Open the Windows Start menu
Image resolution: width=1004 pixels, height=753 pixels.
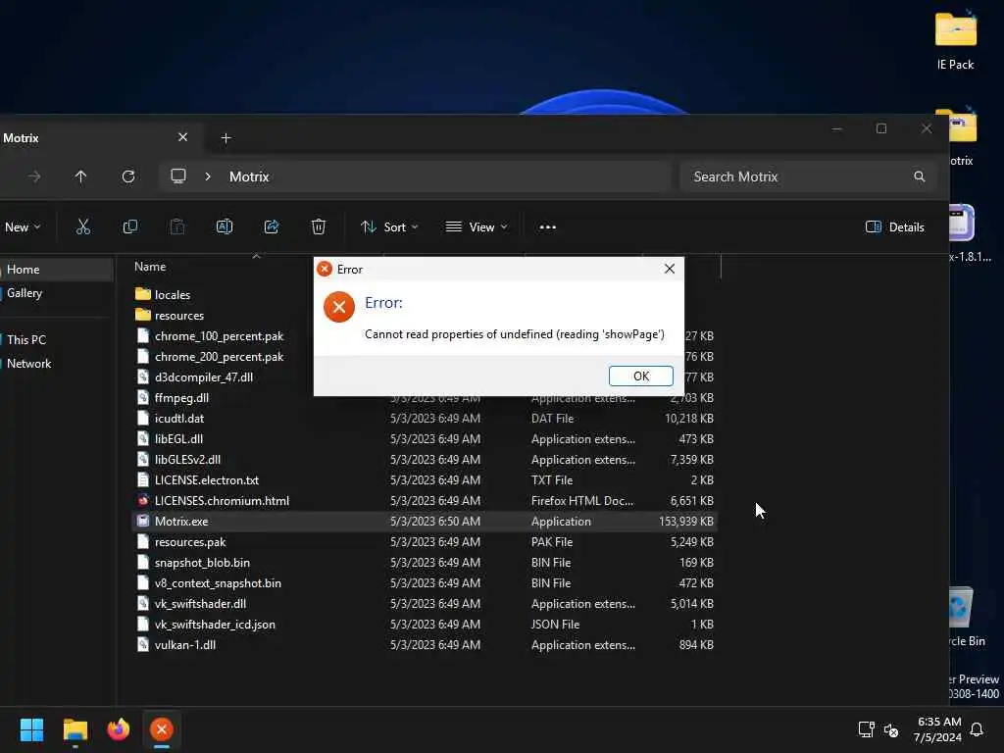[31, 729]
